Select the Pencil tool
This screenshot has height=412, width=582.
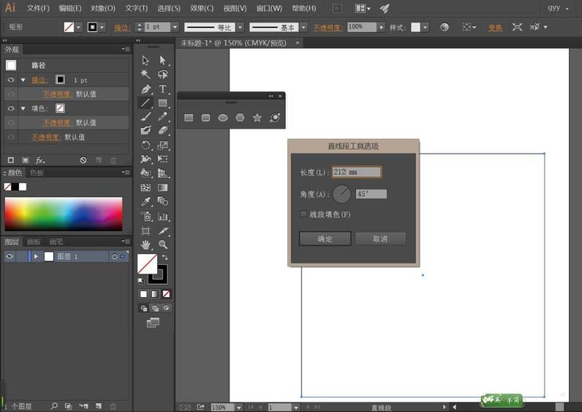[x=162, y=116]
